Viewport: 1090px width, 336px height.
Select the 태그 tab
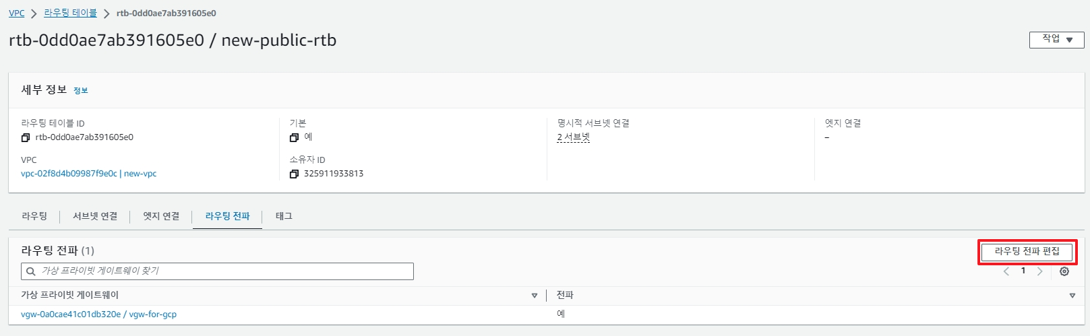(284, 216)
